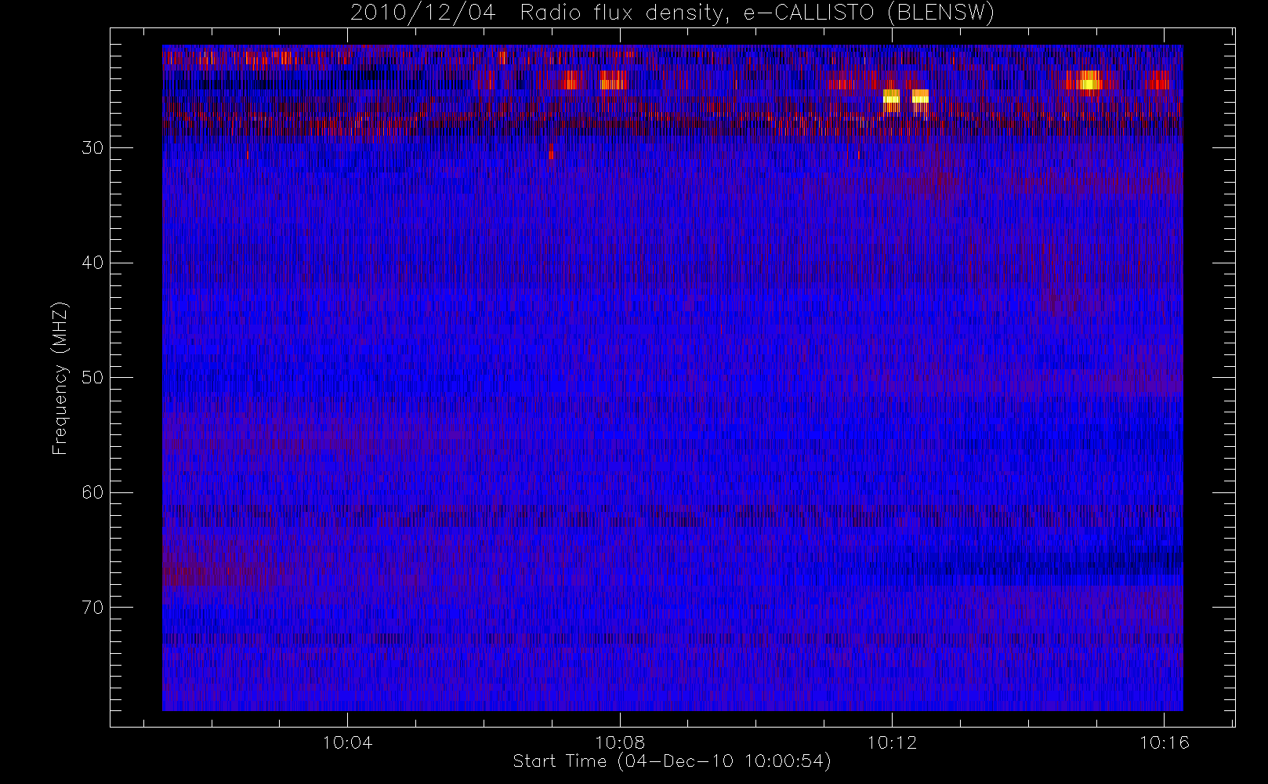Click the '30' frequency tick label
Viewport: 1268px width, 784px height.
point(92,148)
